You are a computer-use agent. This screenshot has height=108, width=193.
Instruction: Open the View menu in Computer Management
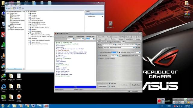(x=16, y=6)
